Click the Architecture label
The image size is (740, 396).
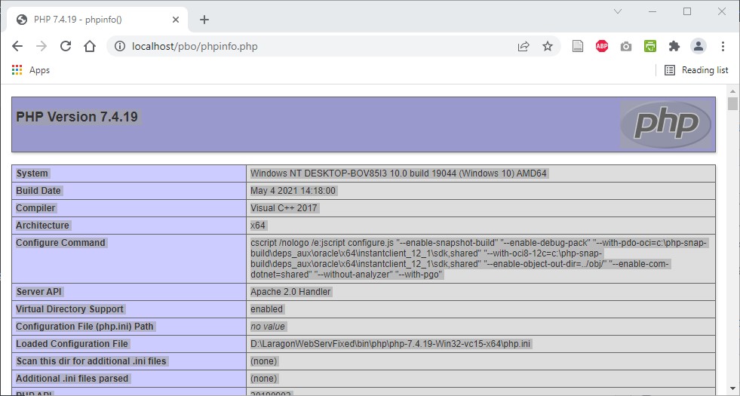click(42, 226)
